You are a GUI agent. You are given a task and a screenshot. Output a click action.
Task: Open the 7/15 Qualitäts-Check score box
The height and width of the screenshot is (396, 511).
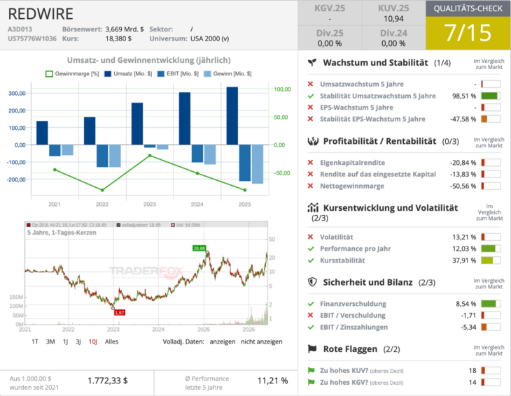coord(468,33)
